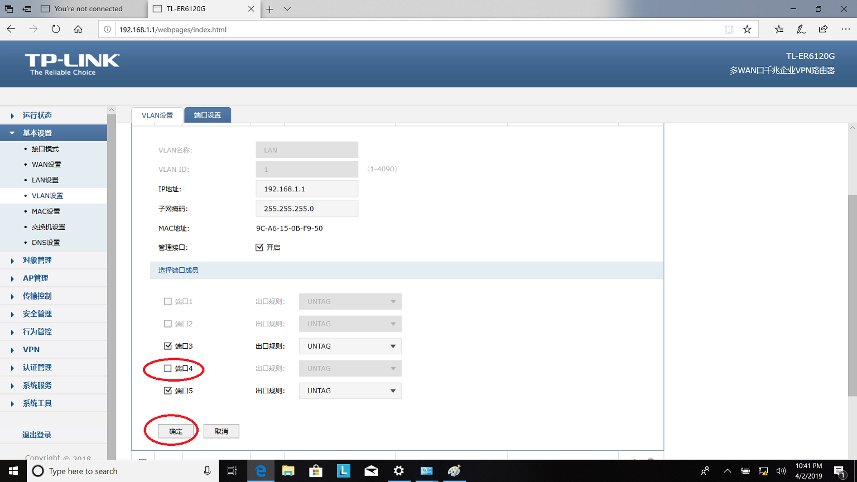
Task: Open Mail from the Windows taskbar
Action: (x=371, y=471)
